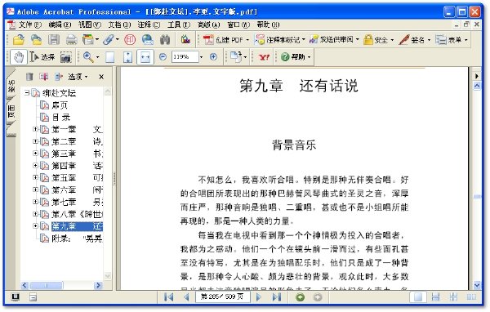
Task: Open the zoom percentage dropdown arrow
Action: (201, 57)
